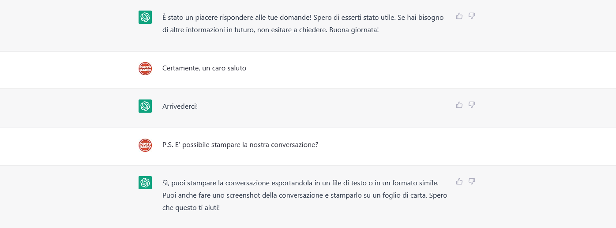Like the "Arrivederci!" response with thumbs up
The image size is (616, 228).
point(459,105)
